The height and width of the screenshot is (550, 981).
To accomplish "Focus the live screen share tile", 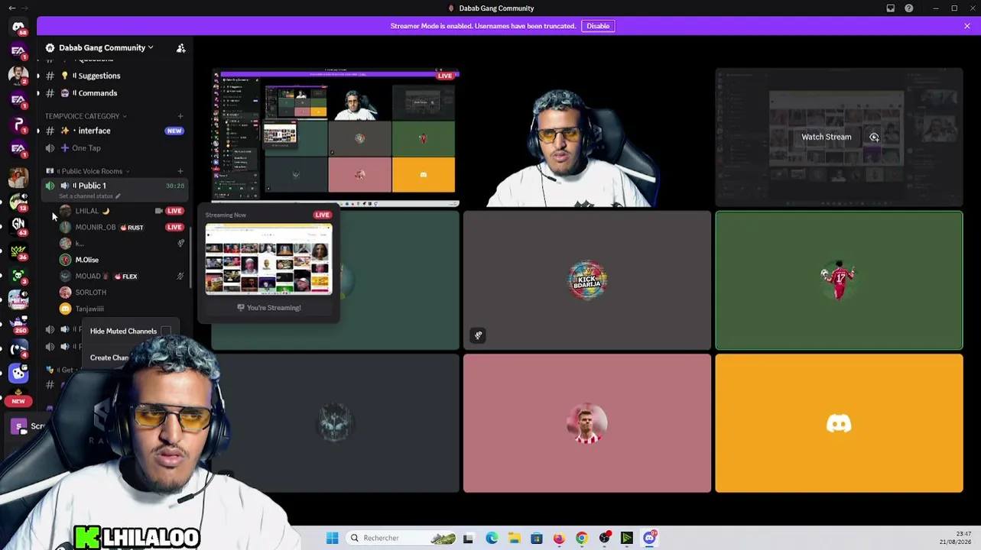I will tap(336, 137).
